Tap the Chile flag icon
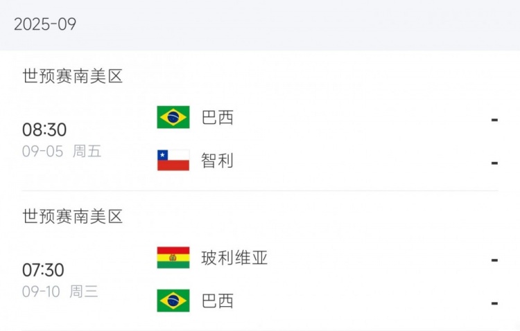Screen dimensions: 520x331 [173, 161]
